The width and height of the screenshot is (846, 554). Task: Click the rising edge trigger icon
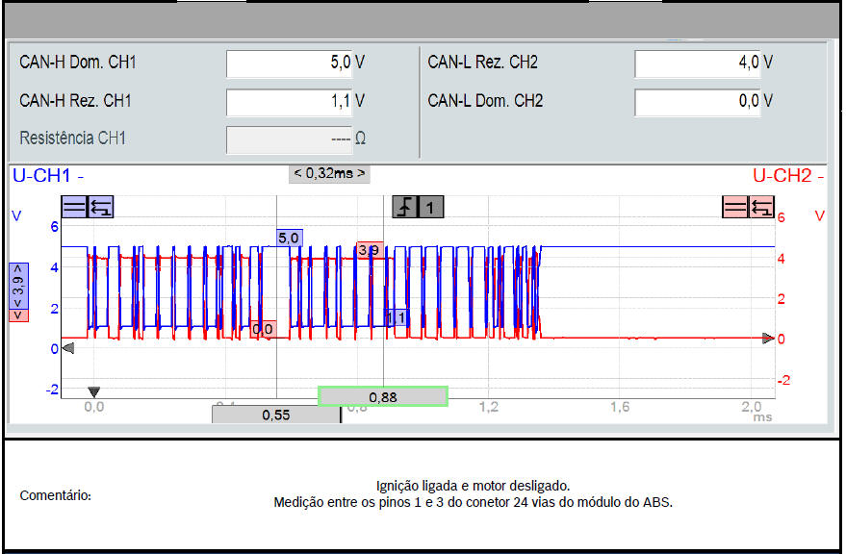(x=405, y=206)
